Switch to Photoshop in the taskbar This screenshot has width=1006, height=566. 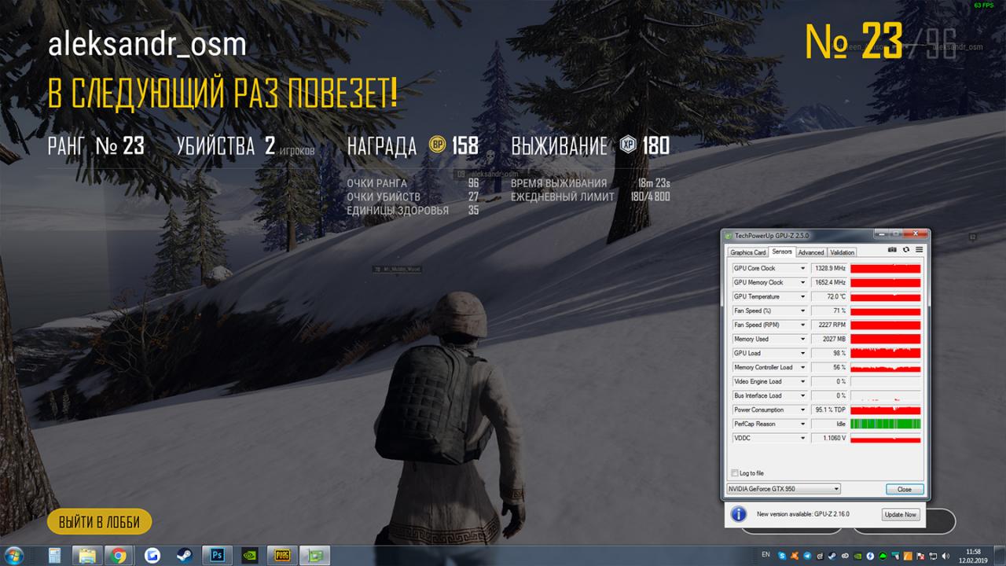tap(216, 555)
